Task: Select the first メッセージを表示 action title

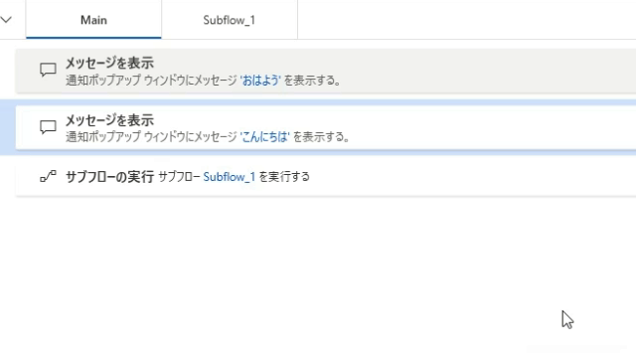Action: tap(109, 63)
